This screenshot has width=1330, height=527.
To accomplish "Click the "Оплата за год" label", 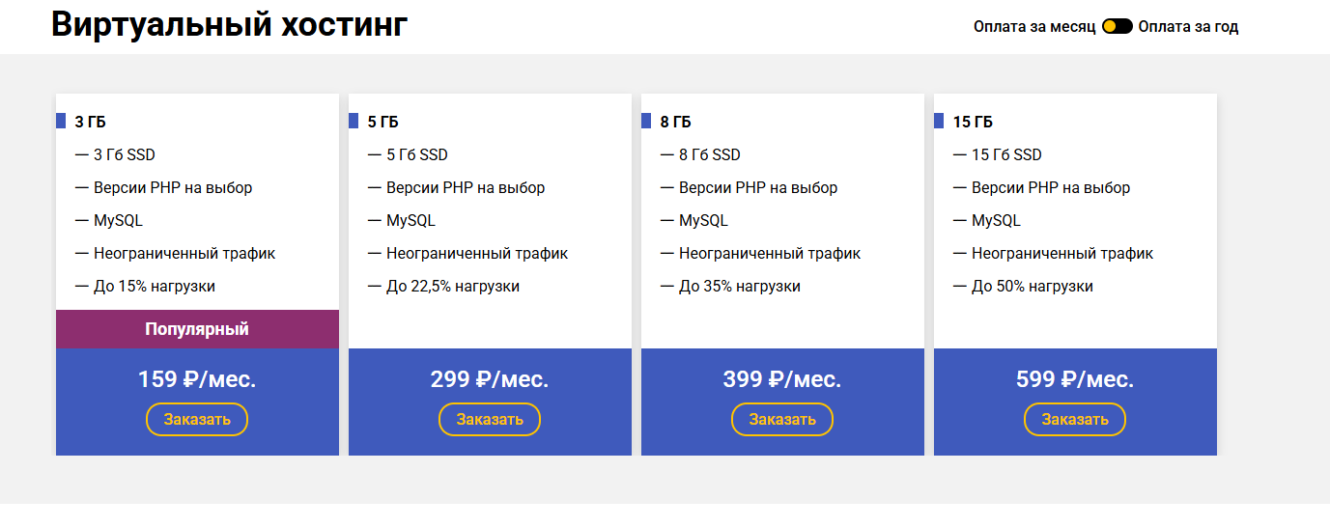I will coord(1188,27).
